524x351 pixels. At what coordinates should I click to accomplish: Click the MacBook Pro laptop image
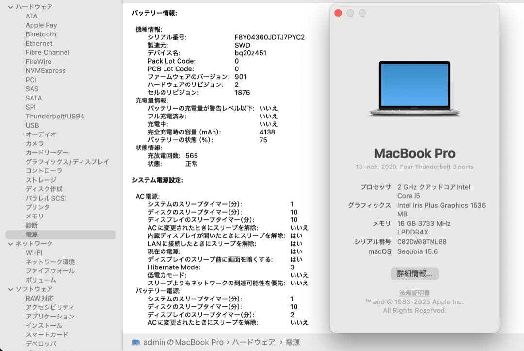pyautogui.click(x=415, y=86)
